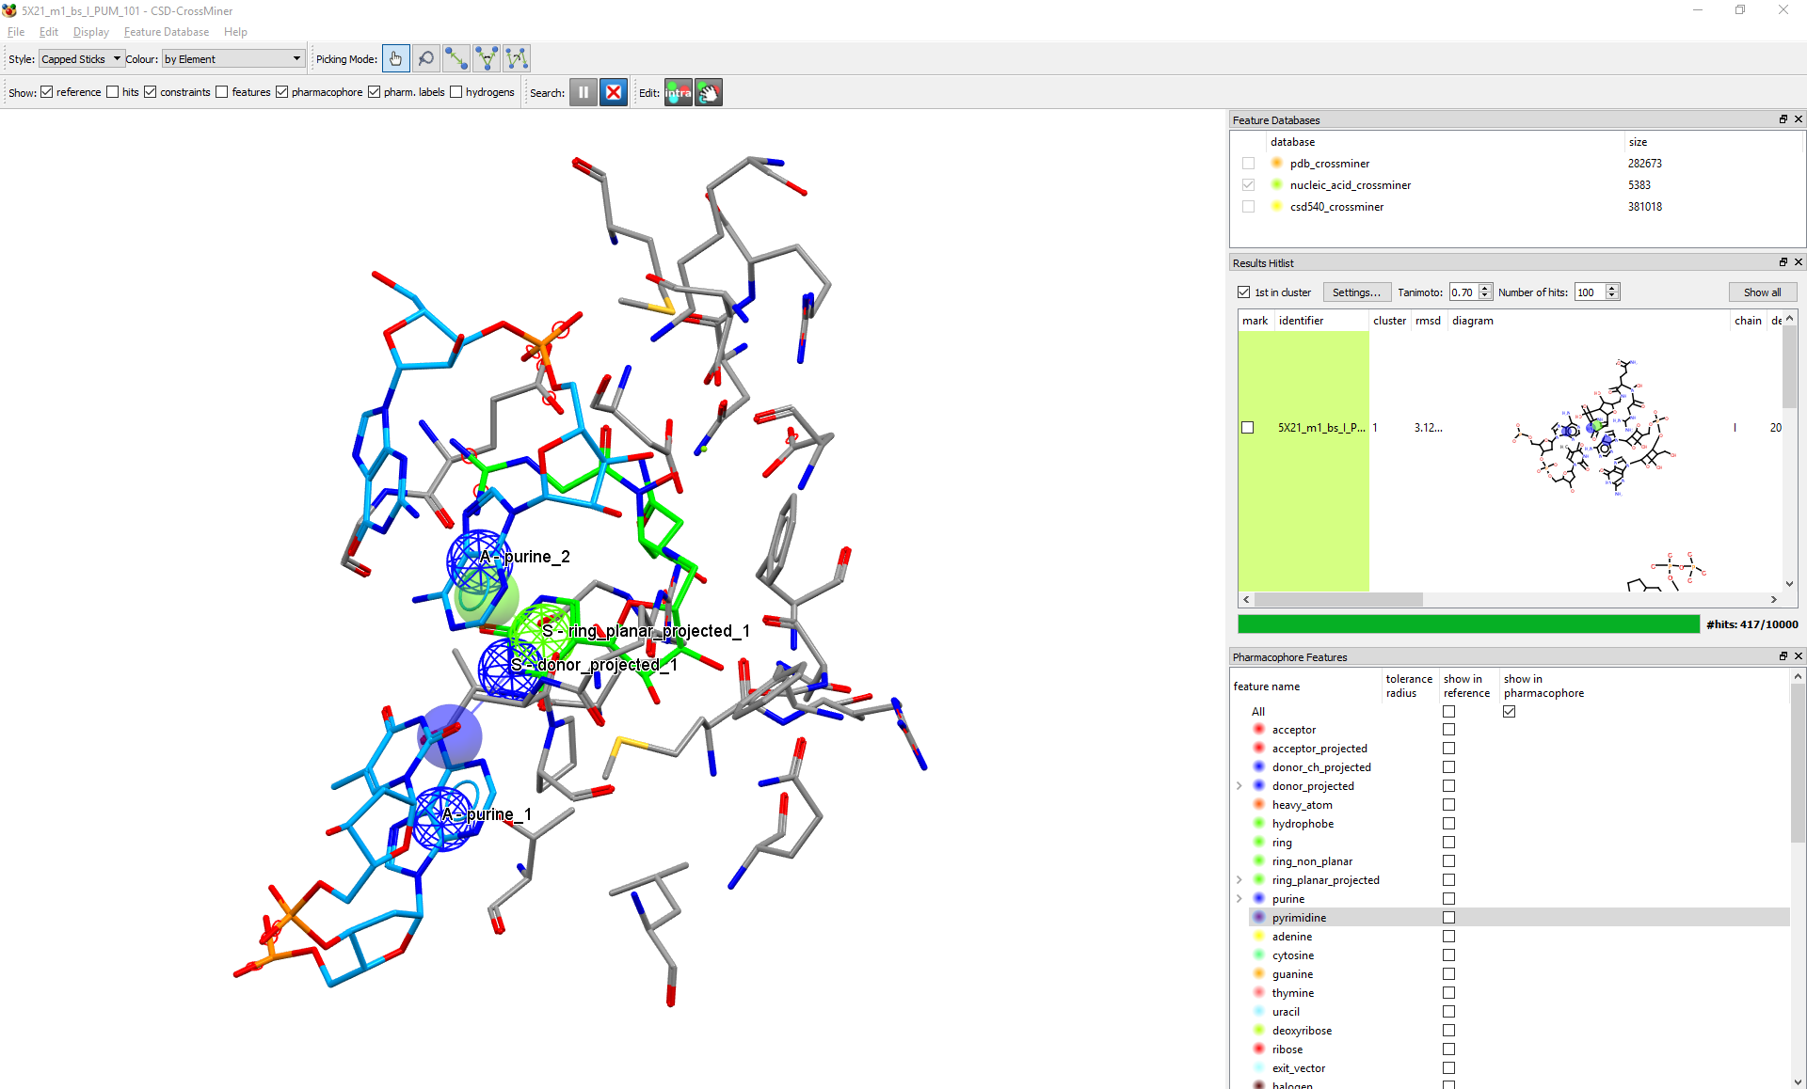Viewport: 1807px width, 1089px height.
Task: Open the Feature Database menu
Action: (167, 32)
